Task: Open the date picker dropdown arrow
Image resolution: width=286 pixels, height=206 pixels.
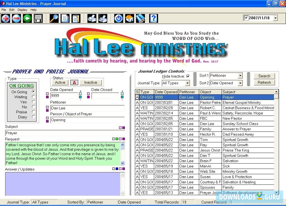Action: (276, 18)
